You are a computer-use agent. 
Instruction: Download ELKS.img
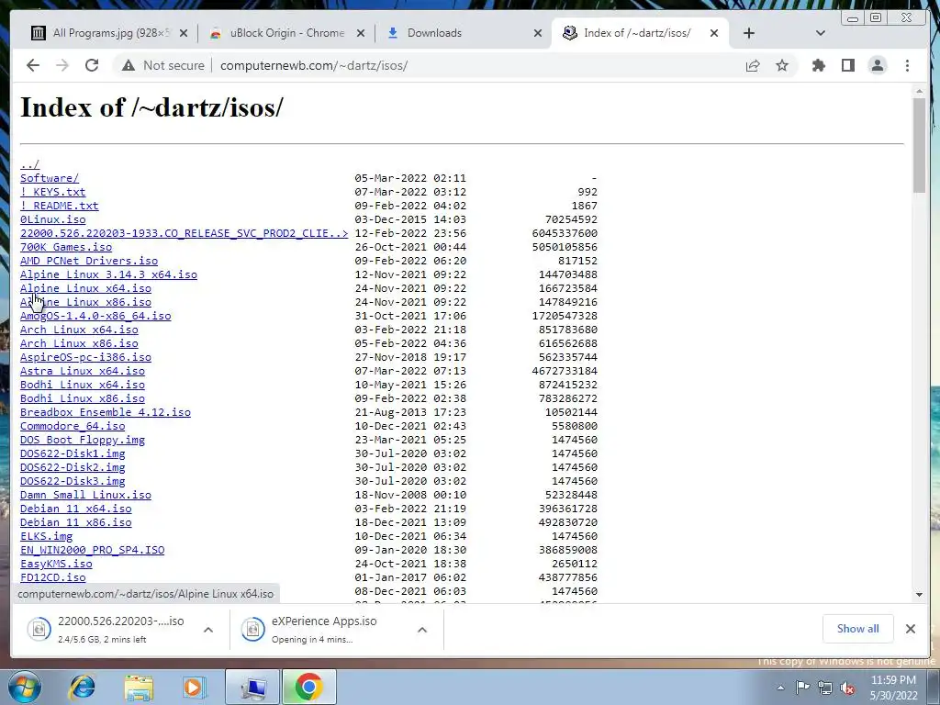[x=46, y=536]
